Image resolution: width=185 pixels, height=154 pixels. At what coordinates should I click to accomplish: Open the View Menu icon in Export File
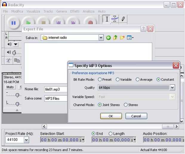coord(130,38)
